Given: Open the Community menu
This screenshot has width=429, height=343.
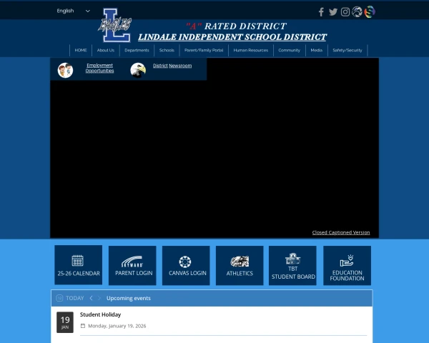Looking at the screenshot, I should [290, 50].
